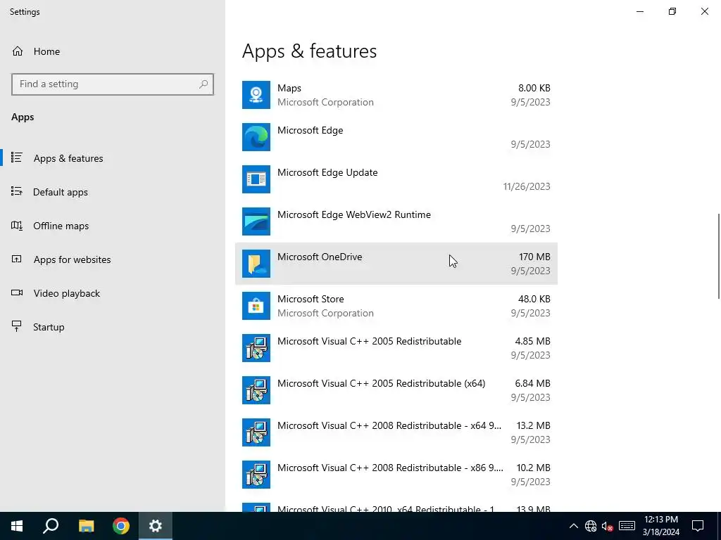Open Startup settings page

[113, 327]
